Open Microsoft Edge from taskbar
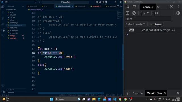 click(x=99, y=99)
